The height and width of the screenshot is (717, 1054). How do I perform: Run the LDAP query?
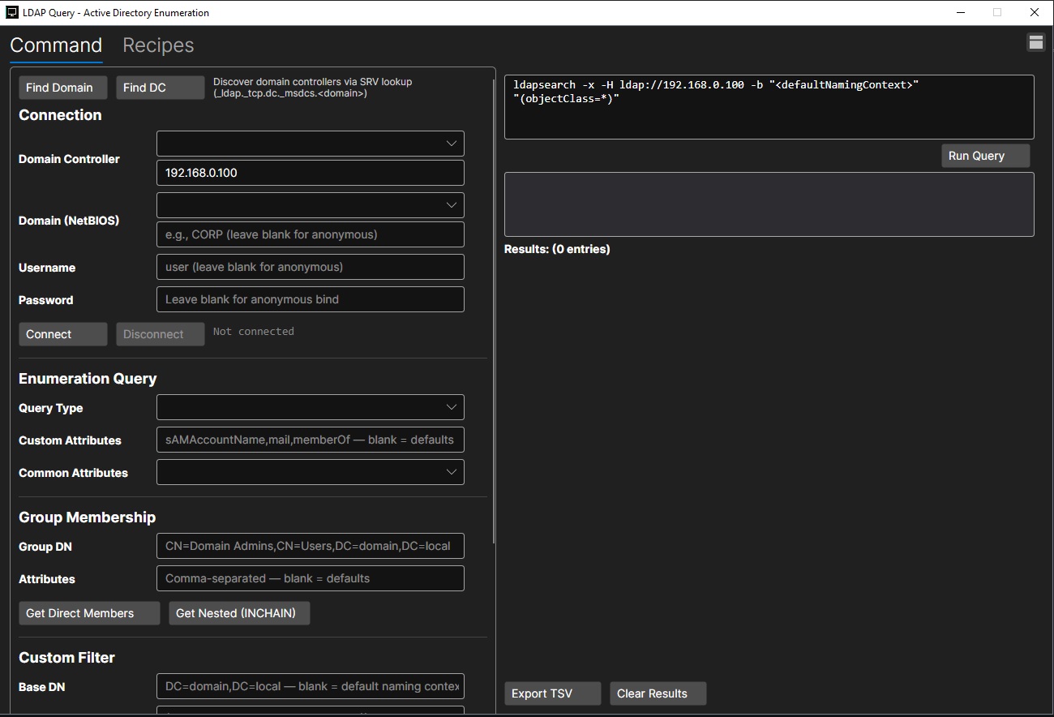click(986, 156)
